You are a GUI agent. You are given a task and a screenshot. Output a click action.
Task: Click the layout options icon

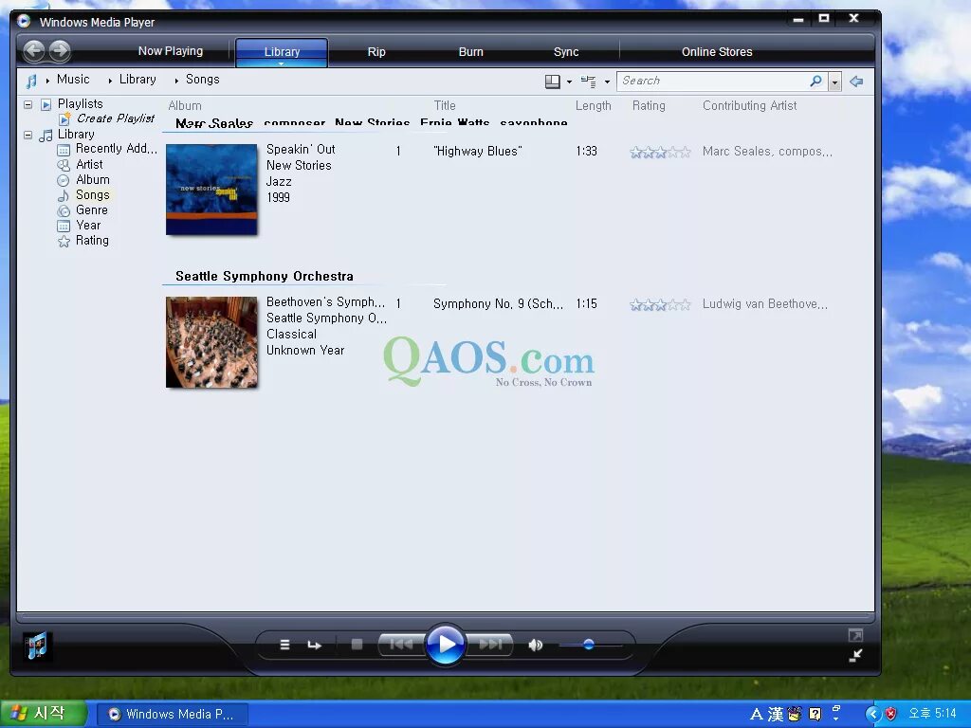click(553, 82)
